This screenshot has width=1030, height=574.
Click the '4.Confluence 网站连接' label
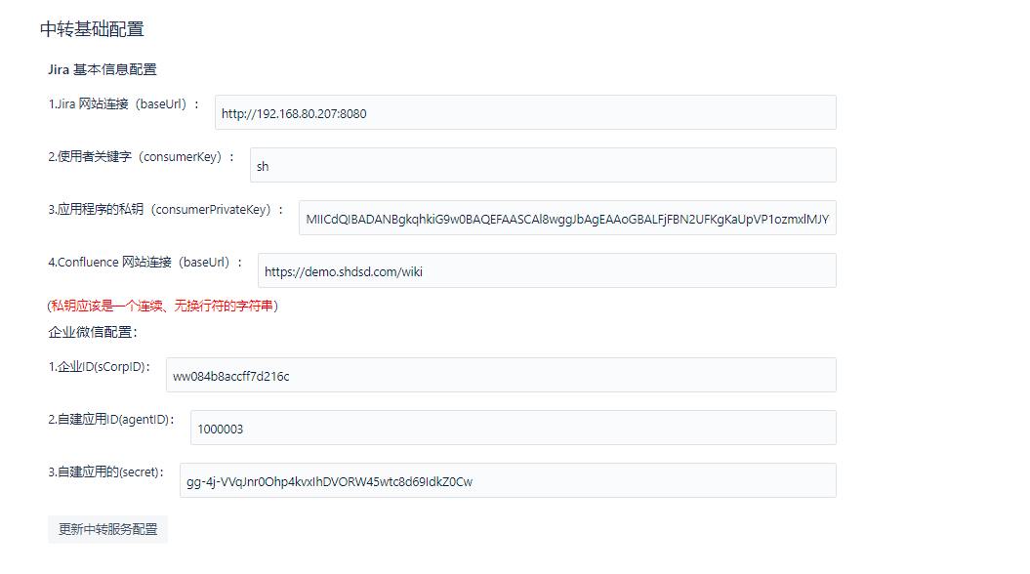coord(145,262)
